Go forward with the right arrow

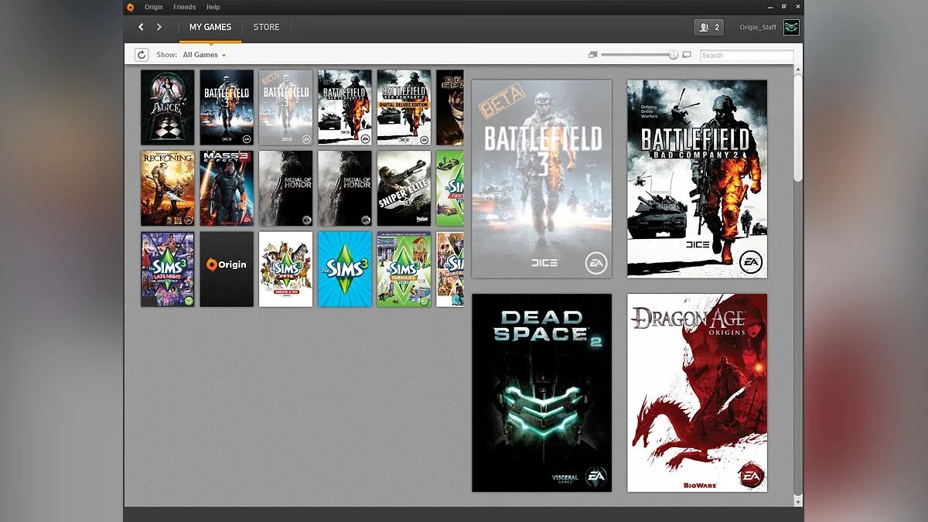tap(159, 27)
